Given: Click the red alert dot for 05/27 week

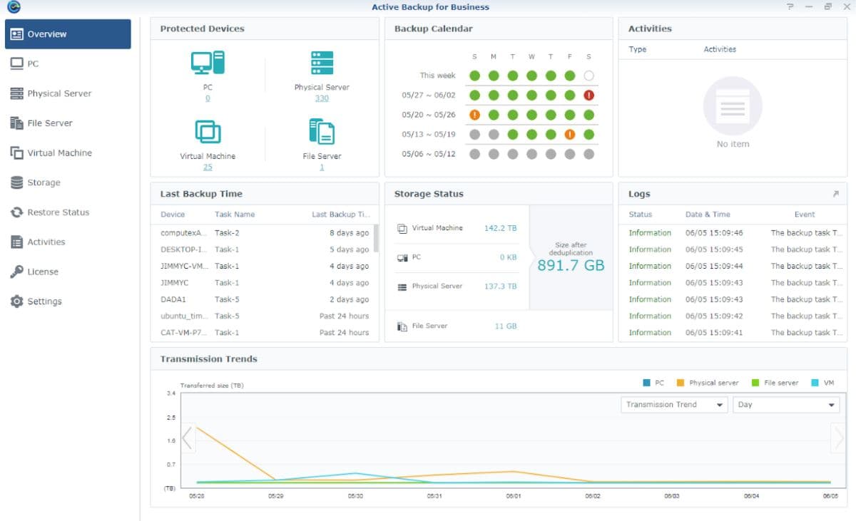Looking at the screenshot, I should coord(588,95).
